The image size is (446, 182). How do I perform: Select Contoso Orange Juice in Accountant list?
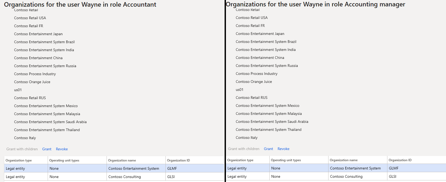32,82
